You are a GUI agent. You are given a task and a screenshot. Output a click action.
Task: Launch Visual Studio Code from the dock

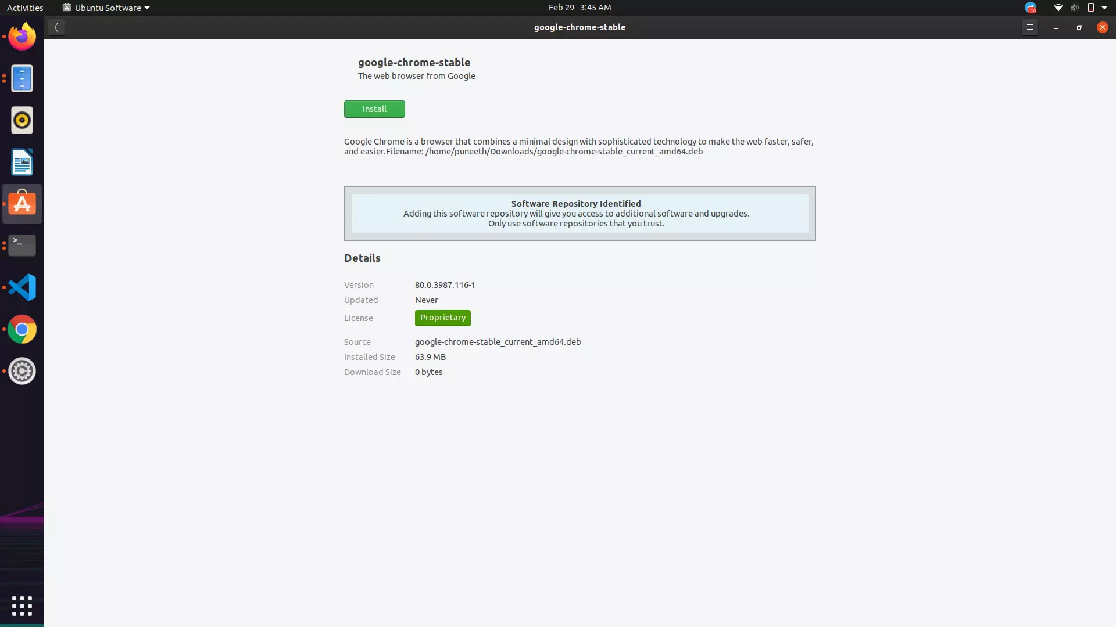pos(22,287)
